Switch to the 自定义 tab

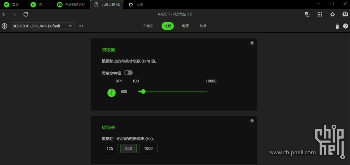(x=148, y=26)
